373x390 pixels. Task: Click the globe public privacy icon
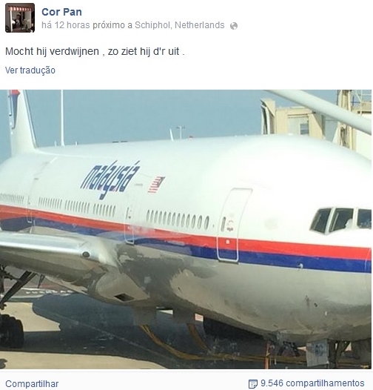234,26
